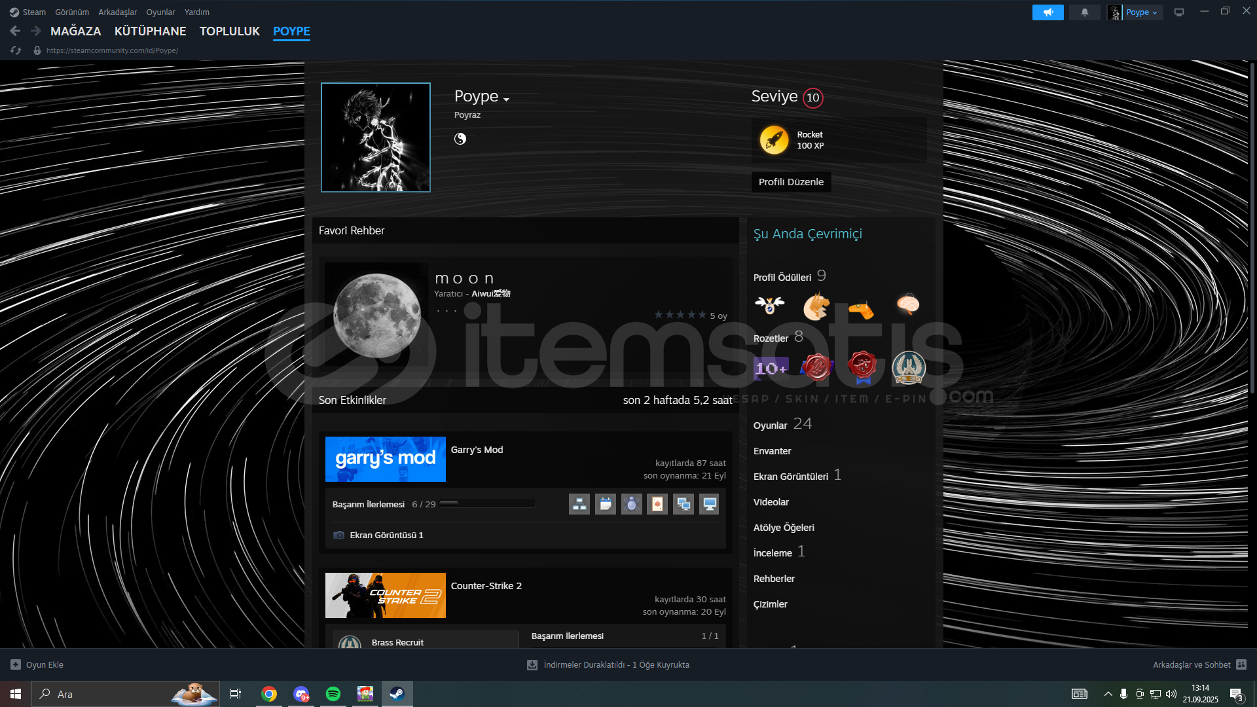
Task: Open Counter-Strike 2 game link
Action: coord(486,586)
